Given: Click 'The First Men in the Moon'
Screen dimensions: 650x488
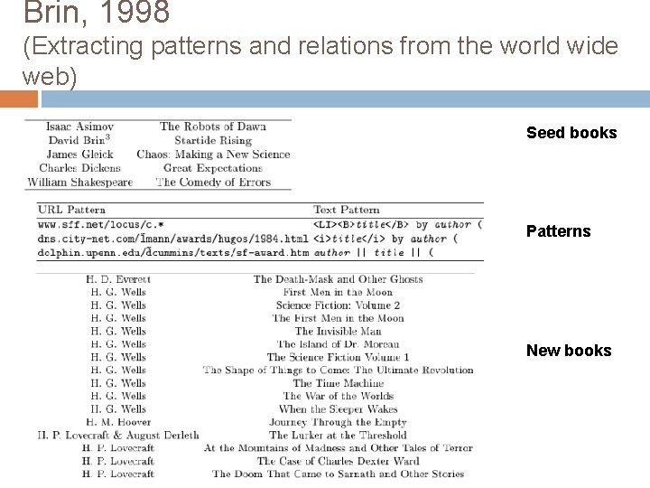Looking at the screenshot, I should pos(338,318).
